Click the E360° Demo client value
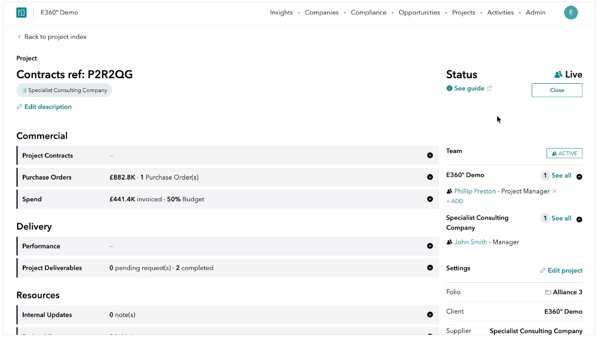This screenshot has width=598, height=337. pos(563,312)
